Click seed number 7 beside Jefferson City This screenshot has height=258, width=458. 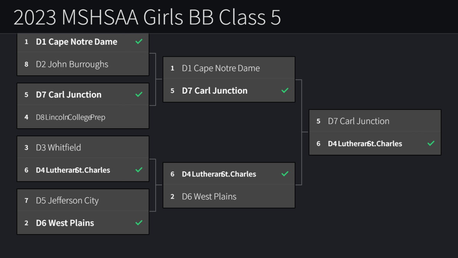coord(26,201)
